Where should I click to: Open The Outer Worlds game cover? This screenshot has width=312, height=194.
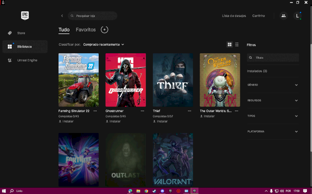[220, 80]
